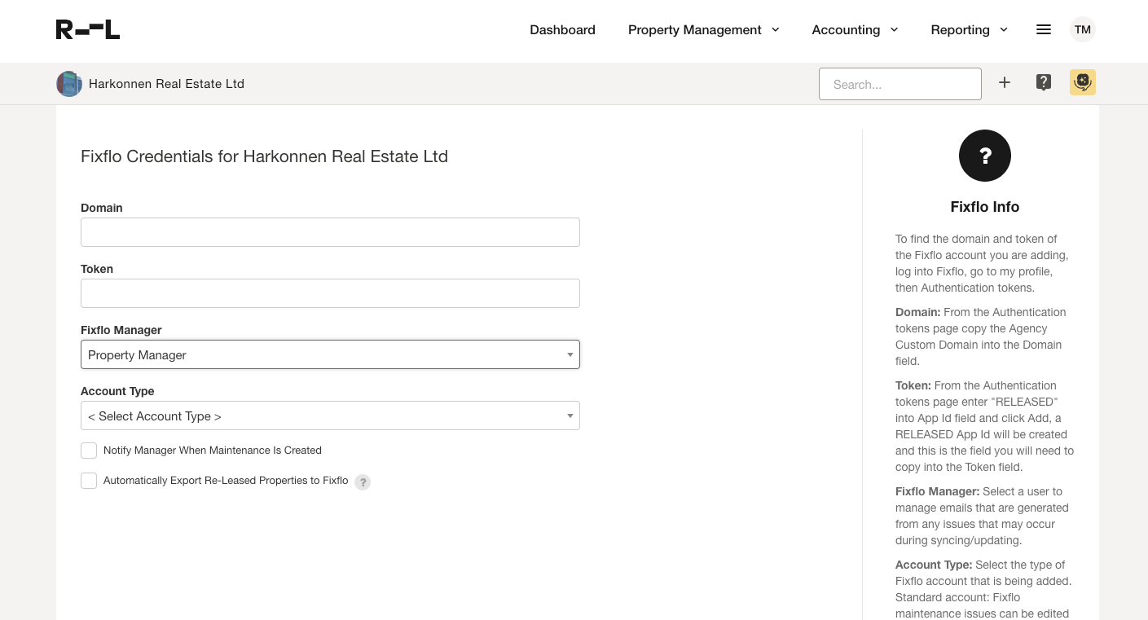1148x620 pixels.
Task: Click the large Fixflo Info question icon
Action: tap(984, 156)
